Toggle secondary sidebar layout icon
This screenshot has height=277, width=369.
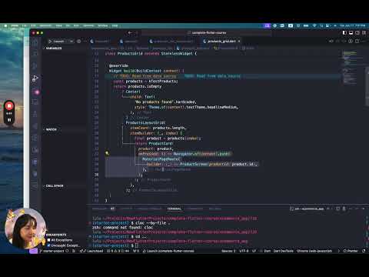tap(357, 33)
